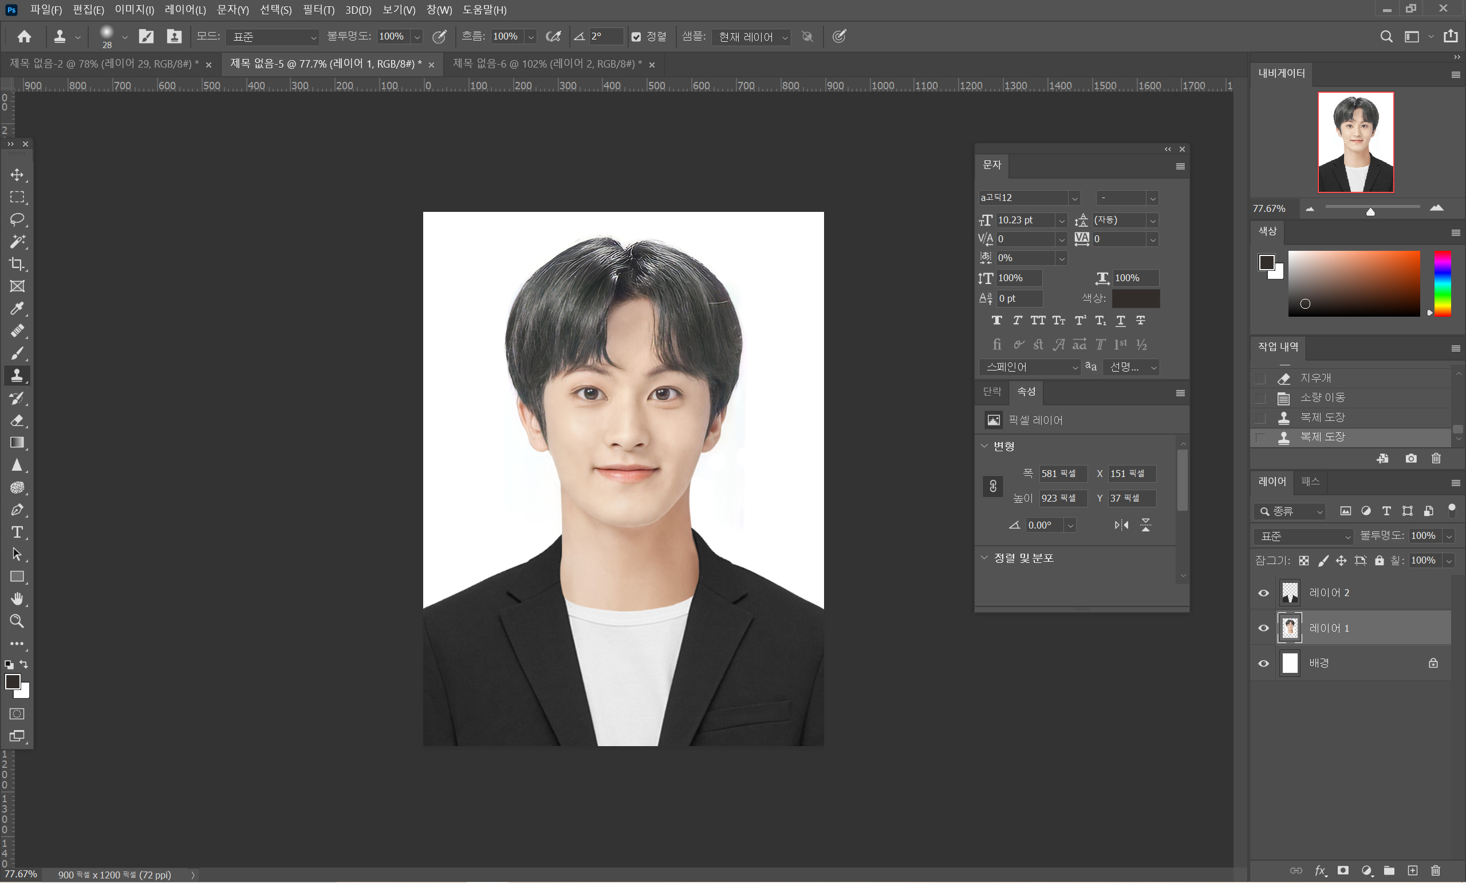The height and width of the screenshot is (883, 1466).
Task: Create new layer from Layers panel footer
Action: coord(1412,870)
